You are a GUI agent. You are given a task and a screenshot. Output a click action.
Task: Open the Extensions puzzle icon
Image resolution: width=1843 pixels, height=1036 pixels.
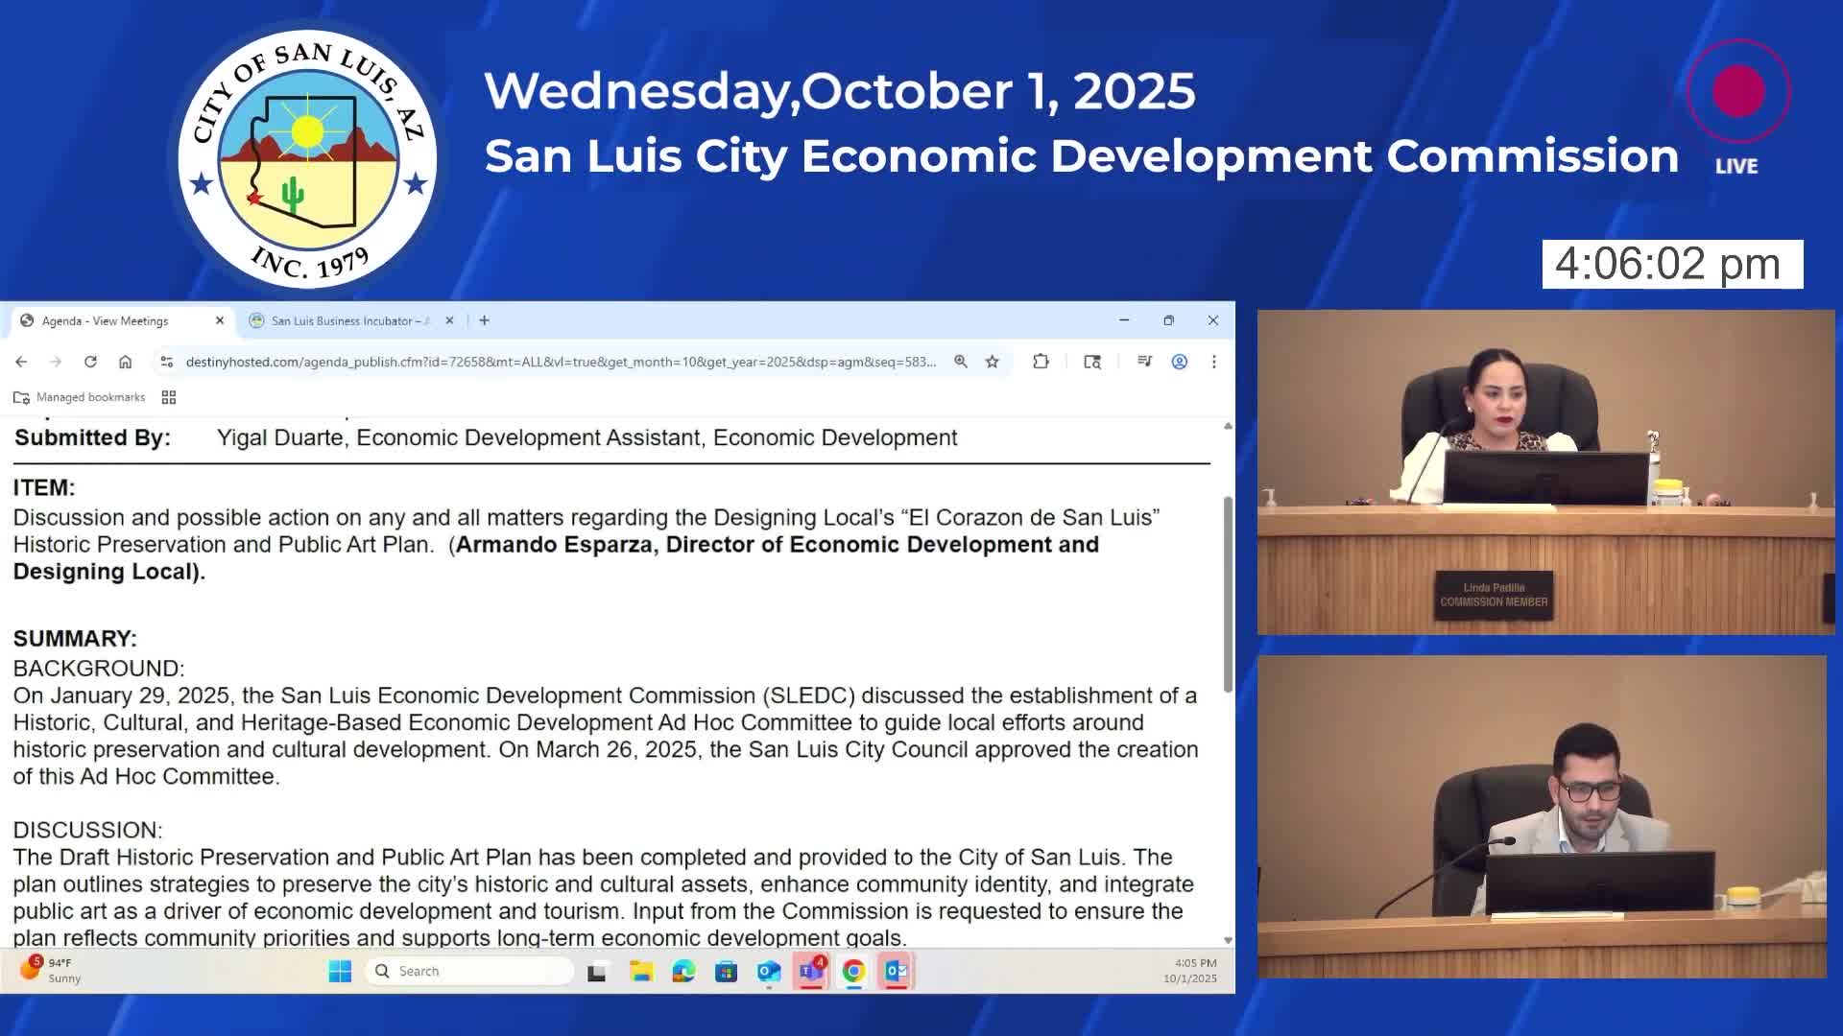point(1041,362)
